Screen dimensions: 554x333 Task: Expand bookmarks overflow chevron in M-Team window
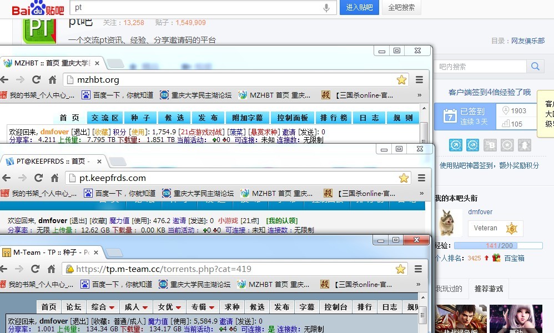419,284
